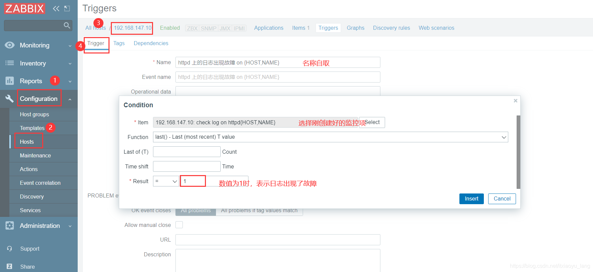Open the Function dropdown
The image size is (593, 272).
pos(330,137)
